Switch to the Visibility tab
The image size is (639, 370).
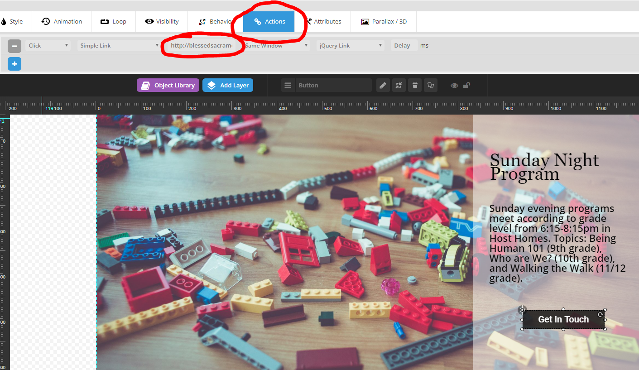pyautogui.click(x=162, y=21)
